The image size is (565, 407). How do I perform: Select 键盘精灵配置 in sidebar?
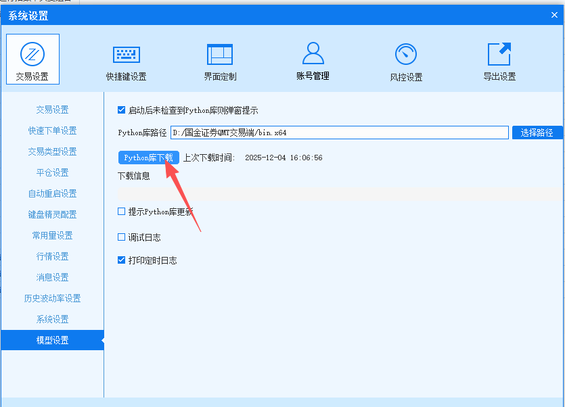[x=52, y=214]
